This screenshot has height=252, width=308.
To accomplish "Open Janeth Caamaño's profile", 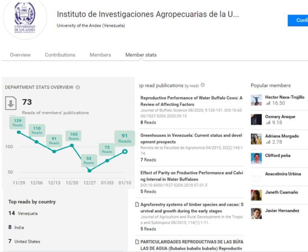I will click(x=282, y=192).
